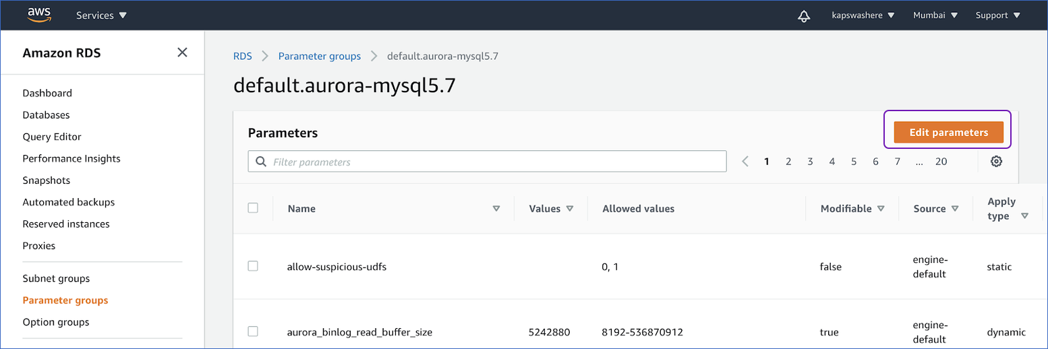
Task: Focus the Filter parameters search field
Action: [x=487, y=162]
